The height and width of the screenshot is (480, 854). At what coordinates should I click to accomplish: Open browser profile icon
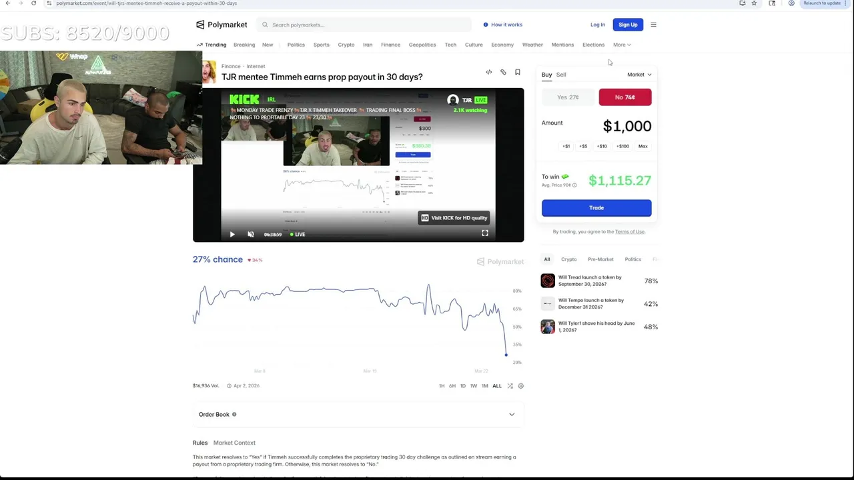[791, 3]
